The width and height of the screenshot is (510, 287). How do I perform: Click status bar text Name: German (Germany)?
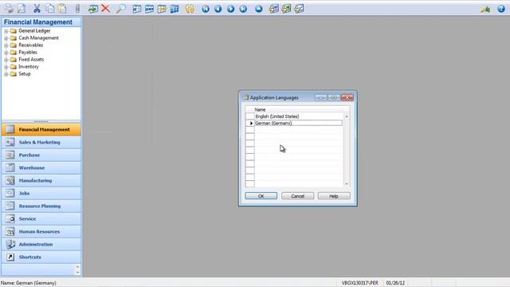click(29, 283)
